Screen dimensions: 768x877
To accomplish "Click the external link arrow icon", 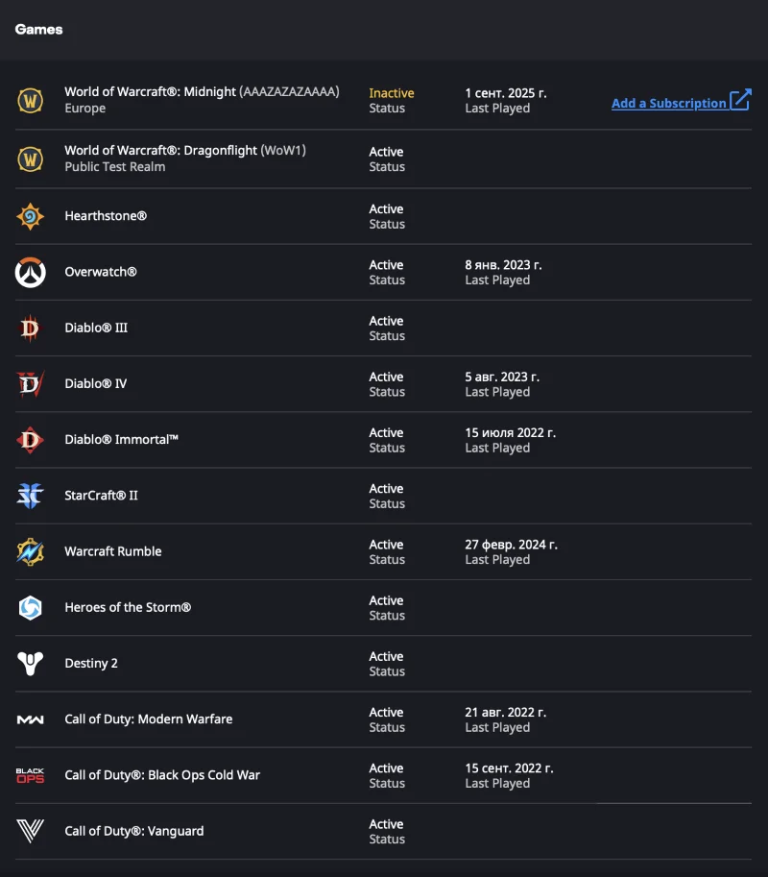I will 740,100.
